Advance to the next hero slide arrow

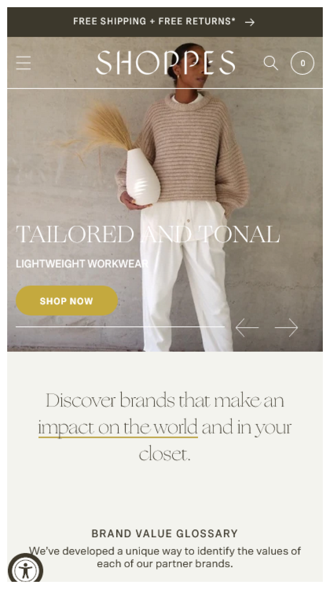(x=286, y=328)
